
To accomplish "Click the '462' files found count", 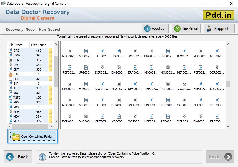I will (39, 51).
